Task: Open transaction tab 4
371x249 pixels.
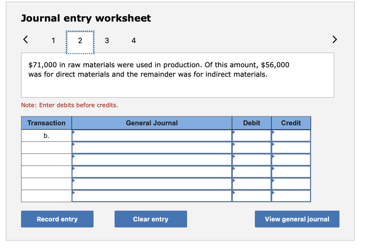Action: point(134,40)
